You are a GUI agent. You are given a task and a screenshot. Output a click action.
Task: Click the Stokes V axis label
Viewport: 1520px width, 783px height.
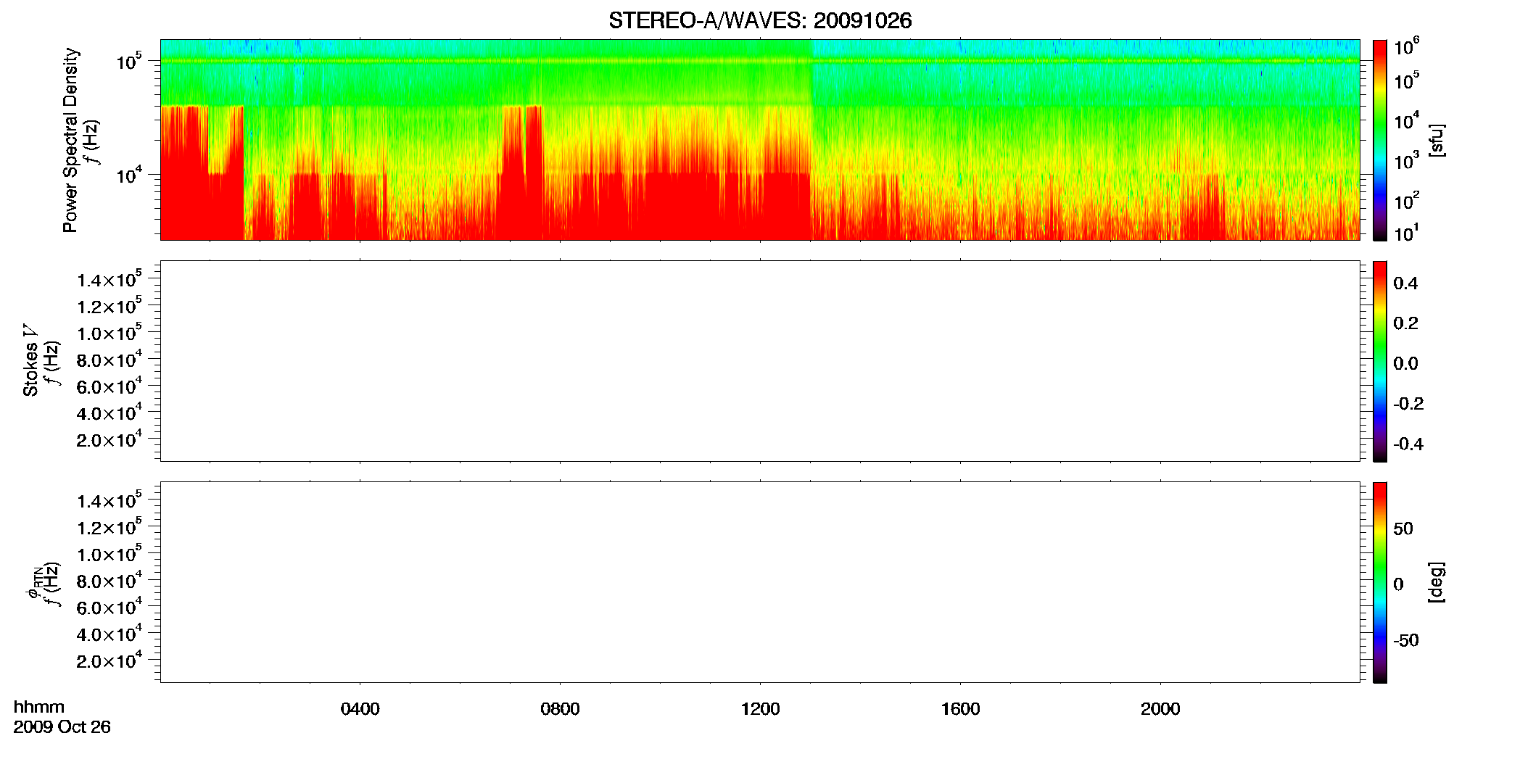[x=30, y=361]
